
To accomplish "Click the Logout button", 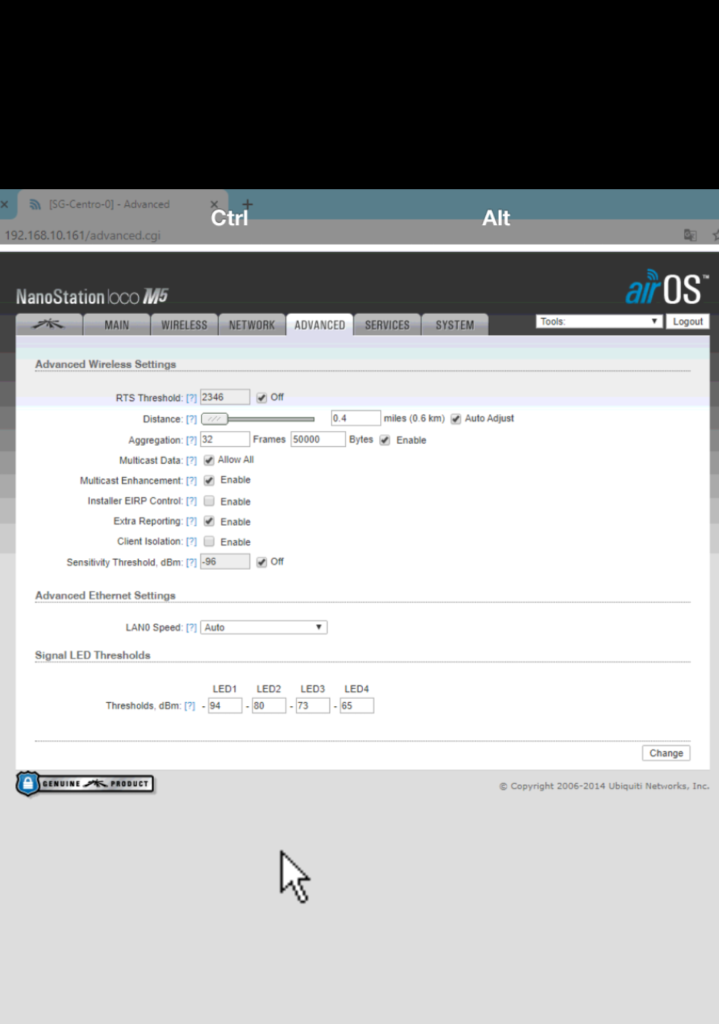I will click(688, 321).
